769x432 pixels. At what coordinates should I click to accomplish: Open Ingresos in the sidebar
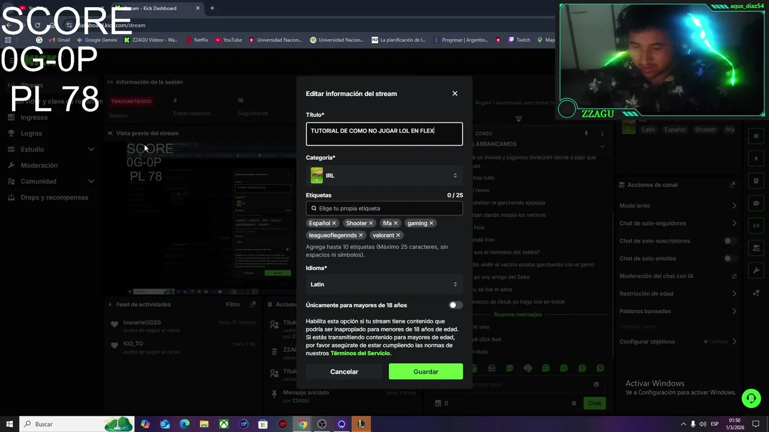pos(34,117)
